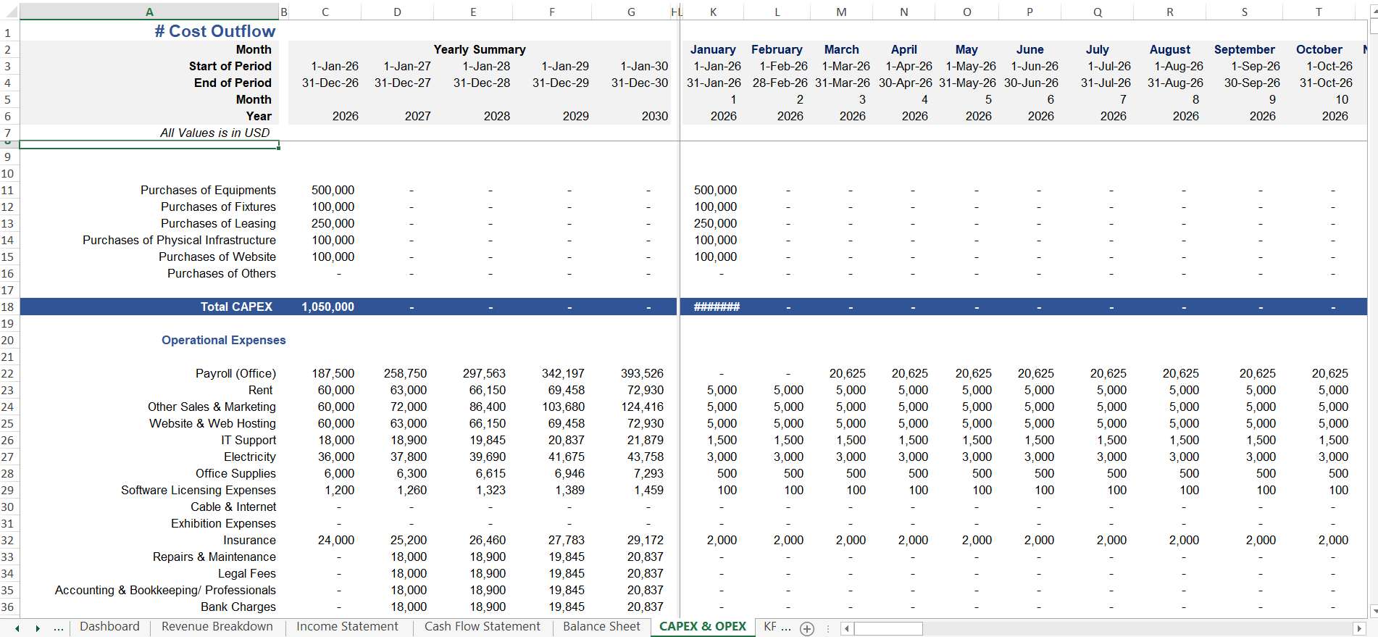Click the overflowed ####### cell in January
Viewport: 1378px width, 637px height.
pos(717,307)
